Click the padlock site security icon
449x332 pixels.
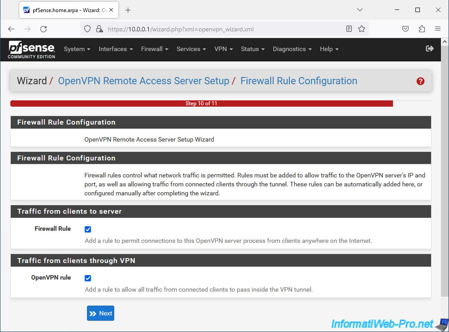click(99, 29)
